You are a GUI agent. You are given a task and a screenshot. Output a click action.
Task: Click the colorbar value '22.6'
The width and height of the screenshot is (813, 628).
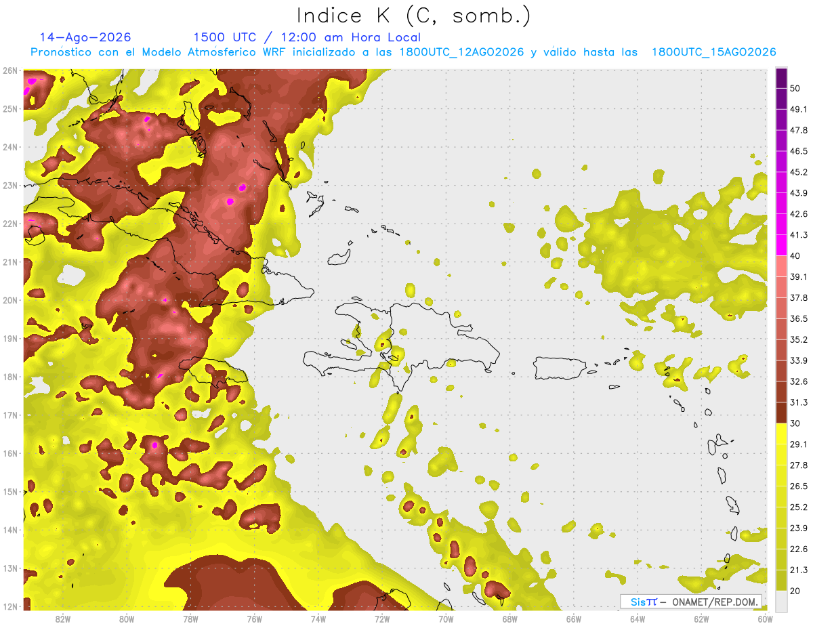(x=799, y=549)
